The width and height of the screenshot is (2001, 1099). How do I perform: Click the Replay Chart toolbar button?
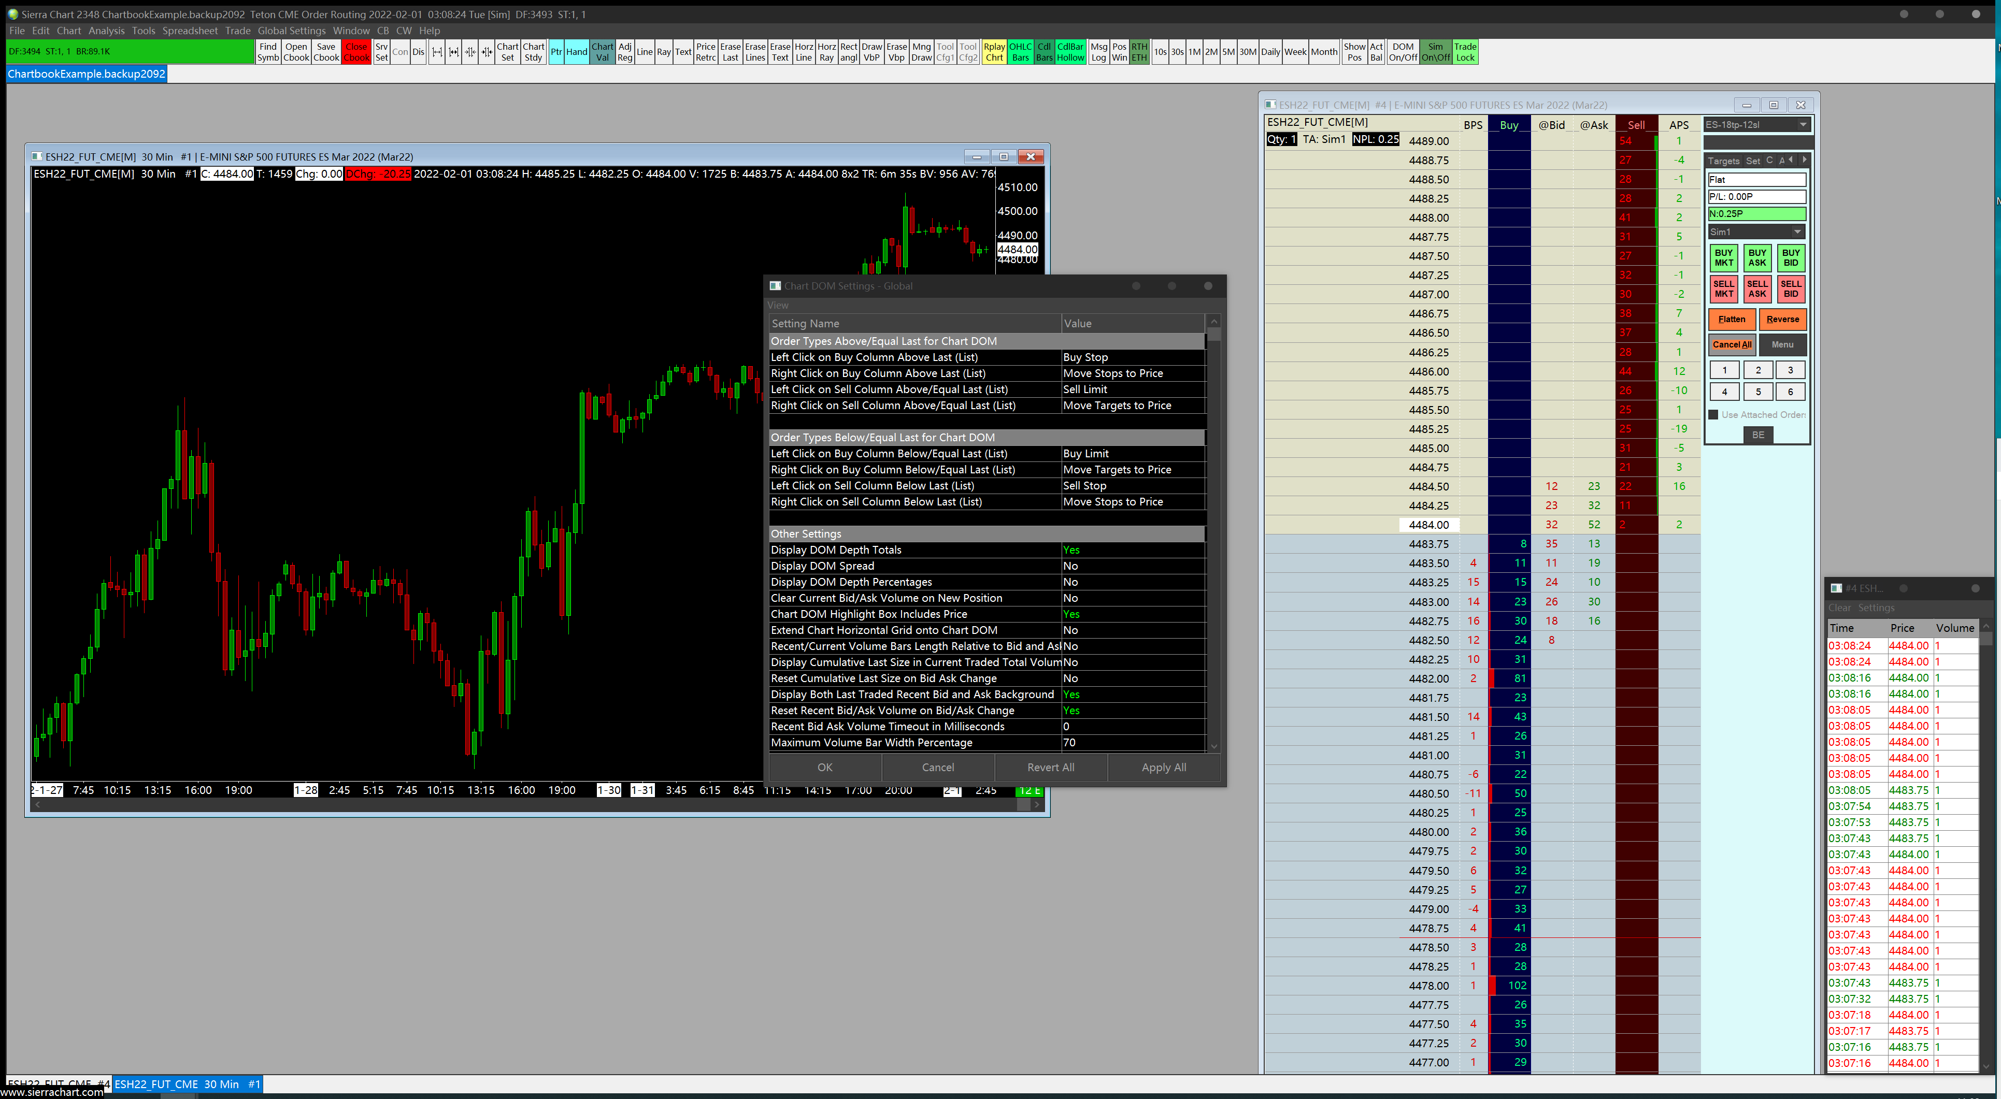pyautogui.click(x=994, y=52)
